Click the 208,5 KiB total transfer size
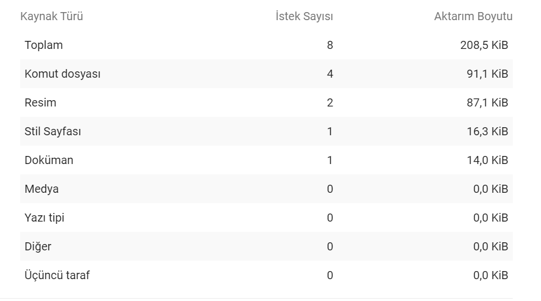The height and width of the screenshot is (301, 541). (x=484, y=45)
